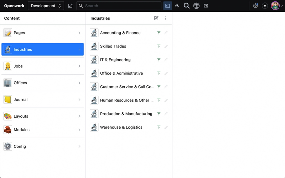Expand the Jobs chevron arrow
Screen dimensions: 285x178
(79, 66)
